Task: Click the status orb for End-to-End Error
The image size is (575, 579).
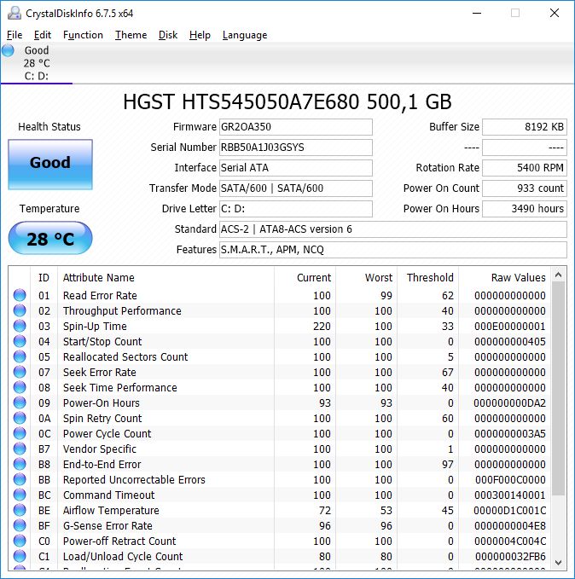Action: tap(20, 464)
